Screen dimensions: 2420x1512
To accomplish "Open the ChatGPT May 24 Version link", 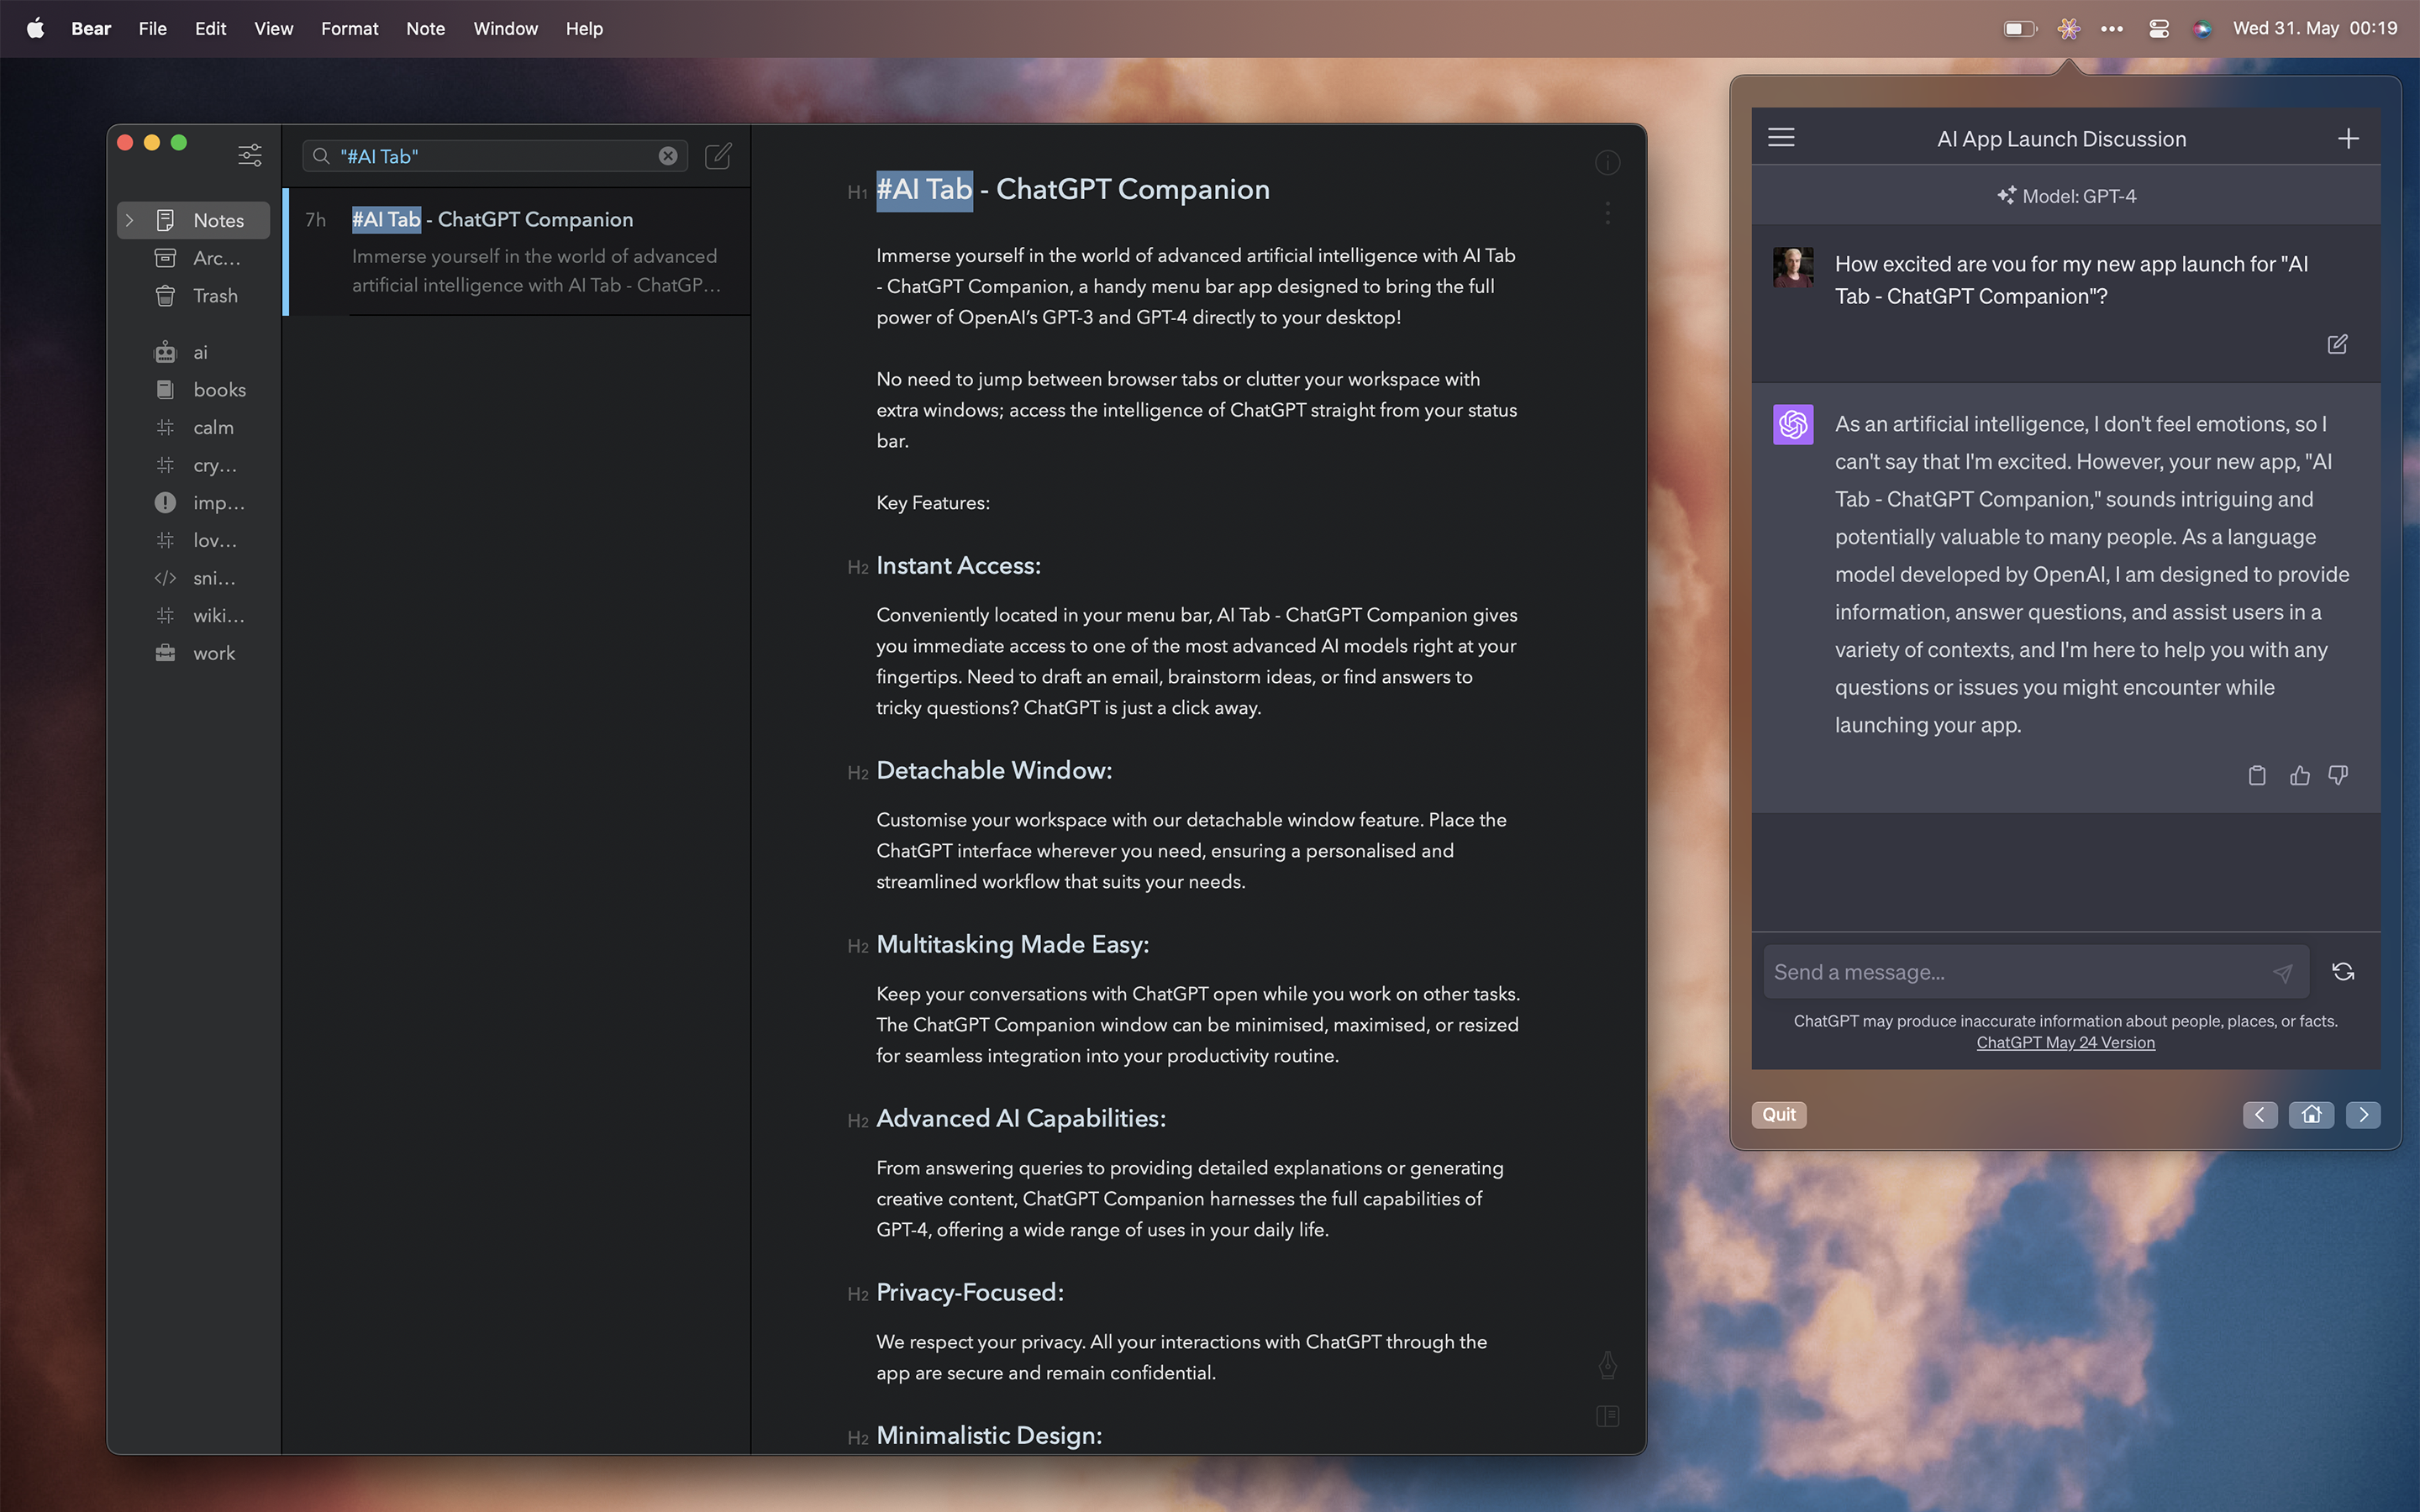I will pos(2065,1042).
